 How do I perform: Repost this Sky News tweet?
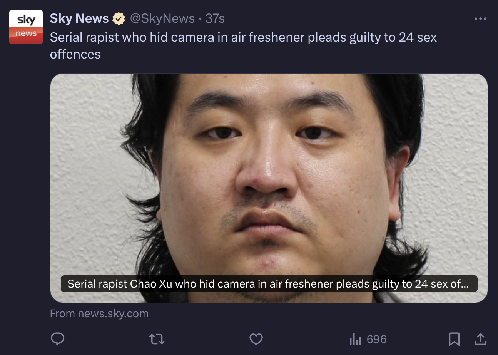click(x=157, y=339)
